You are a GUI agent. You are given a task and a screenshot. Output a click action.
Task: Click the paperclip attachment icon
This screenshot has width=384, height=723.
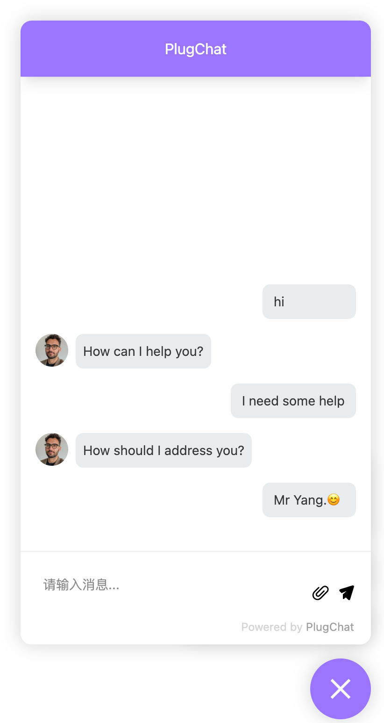(320, 593)
